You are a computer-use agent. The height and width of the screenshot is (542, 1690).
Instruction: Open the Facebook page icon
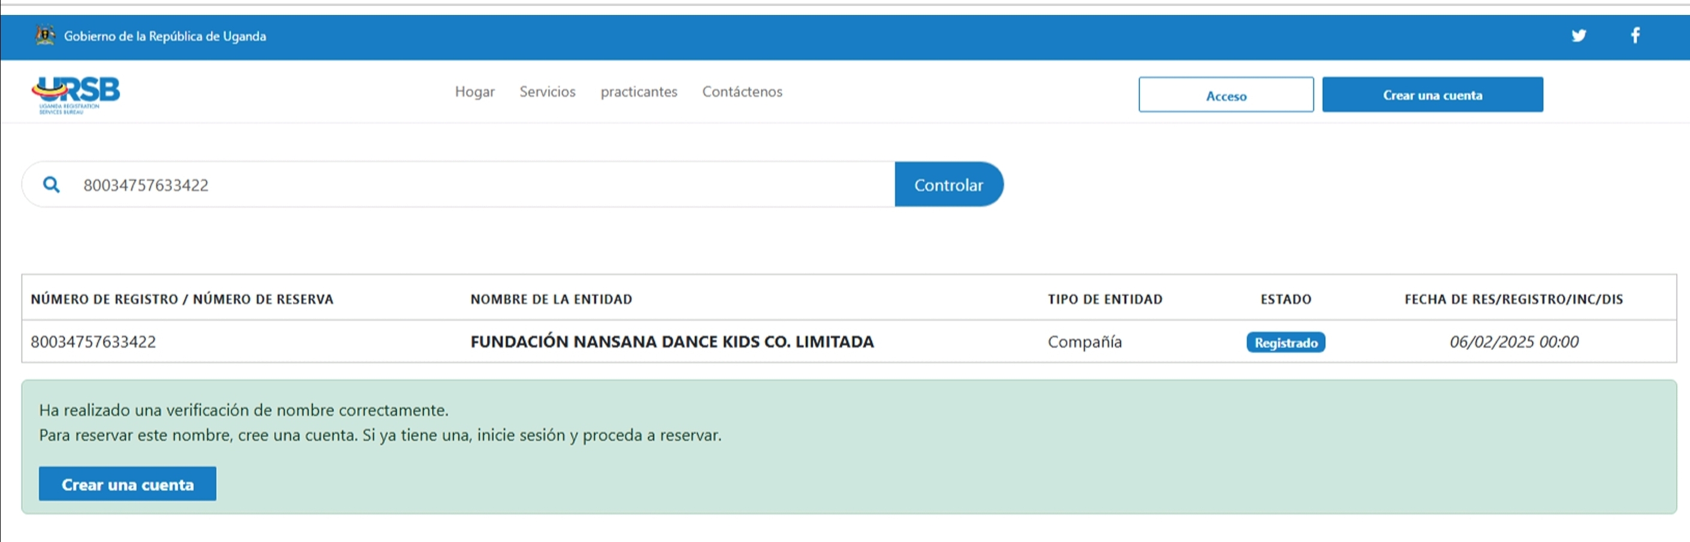pos(1635,35)
